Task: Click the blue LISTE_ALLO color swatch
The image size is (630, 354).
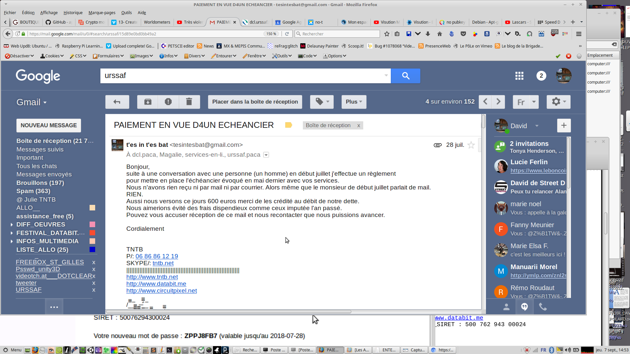Action: point(93,250)
